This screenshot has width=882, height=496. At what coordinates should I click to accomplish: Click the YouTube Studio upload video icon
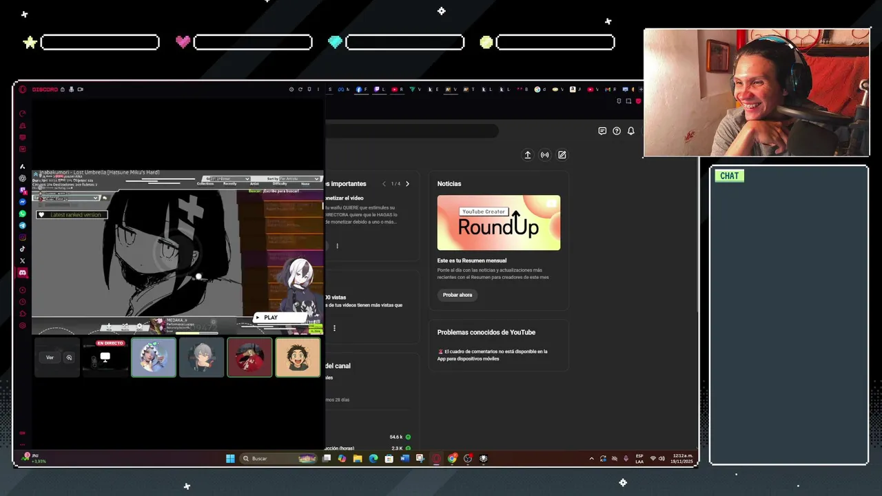click(528, 155)
